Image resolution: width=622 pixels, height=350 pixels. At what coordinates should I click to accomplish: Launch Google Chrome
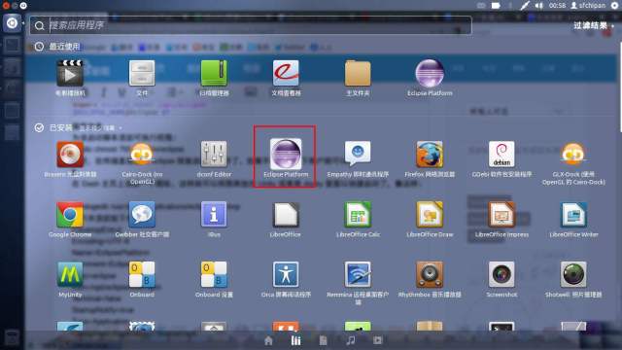pyautogui.click(x=70, y=220)
